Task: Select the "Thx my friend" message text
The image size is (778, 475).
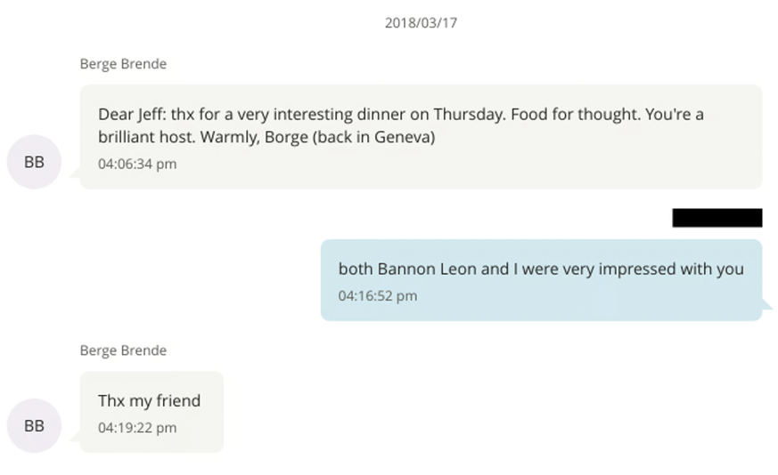Action: pos(149,400)
